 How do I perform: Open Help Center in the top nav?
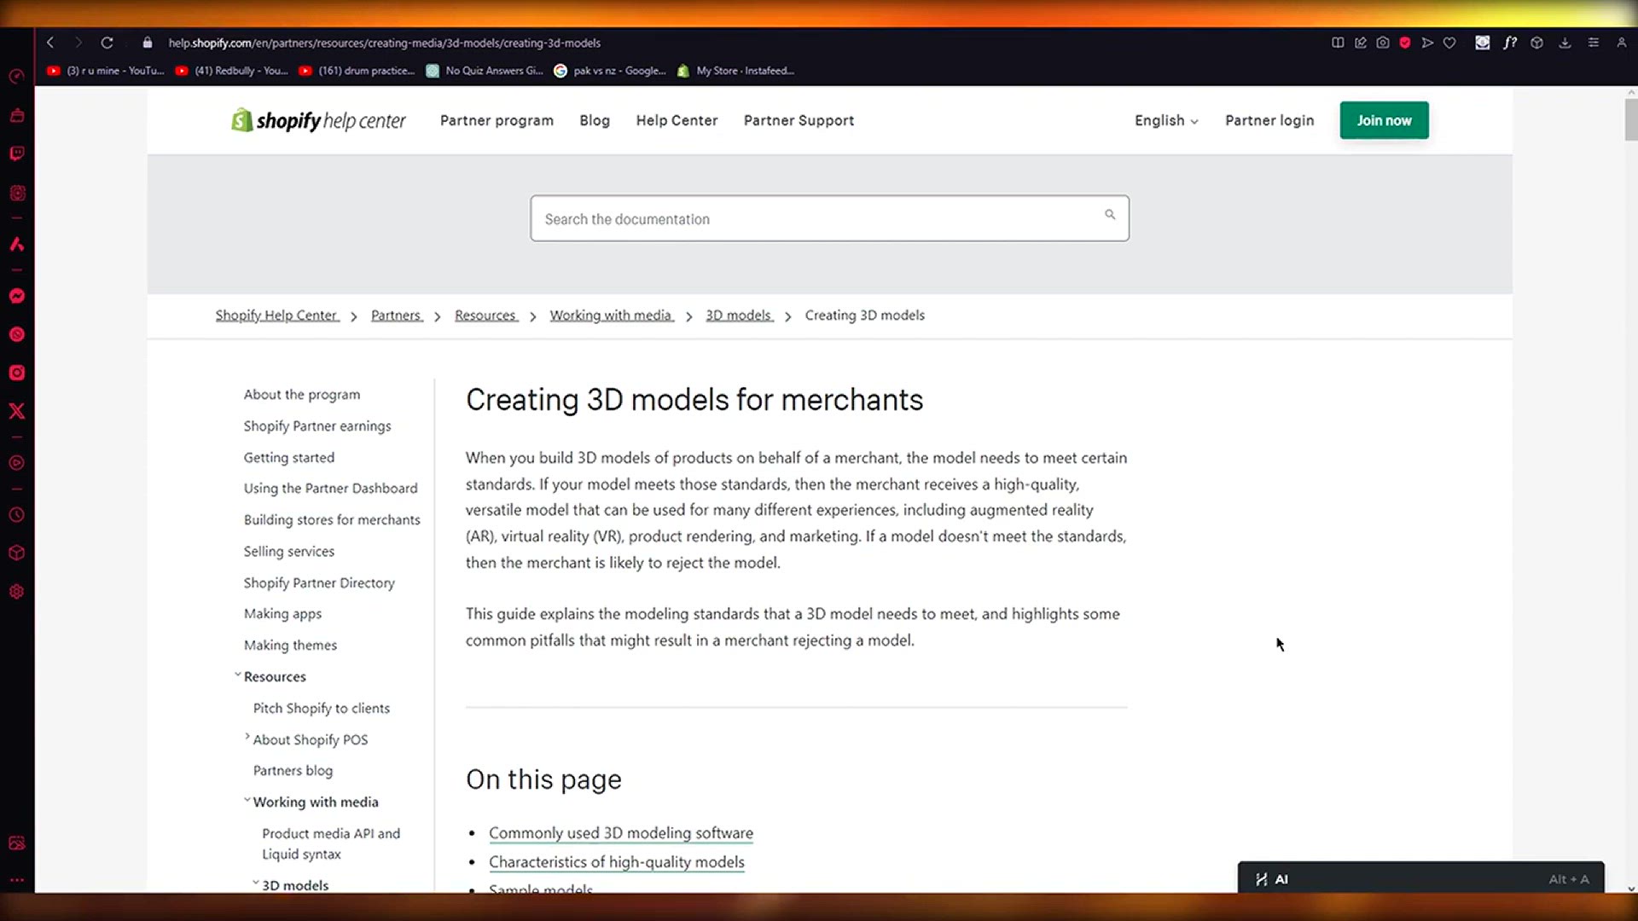(677, 120)
